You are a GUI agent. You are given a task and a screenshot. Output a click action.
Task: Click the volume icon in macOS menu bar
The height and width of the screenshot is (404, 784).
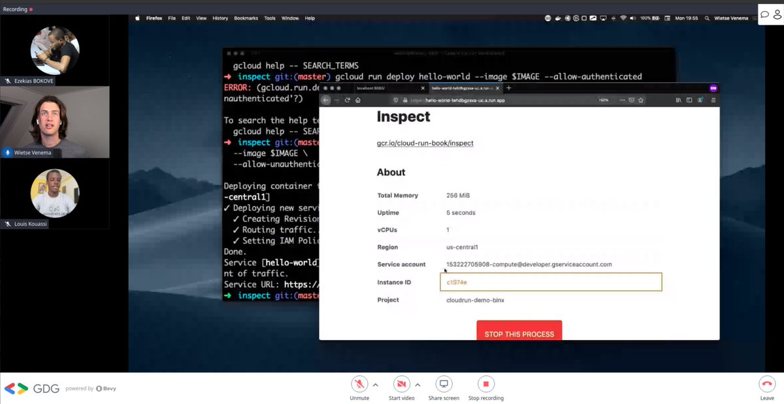pyautogui.click(x=632, y=18)
